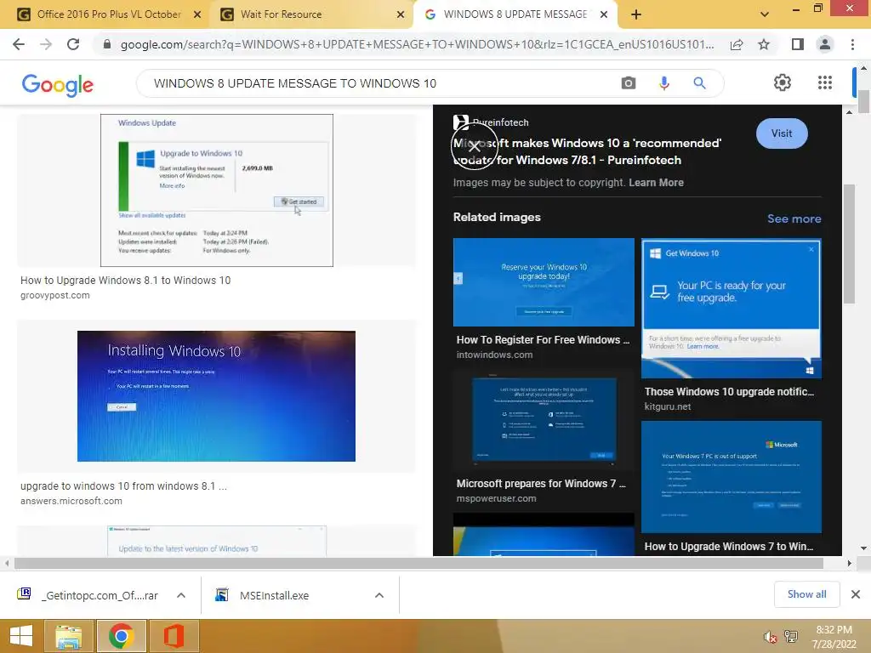
Task: Click the address bar URL
Action: [x=417, y=44]
